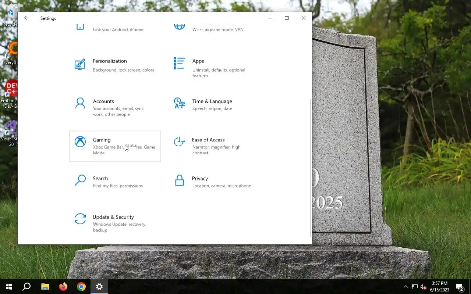Open the notification action center
Image resolution: width=471 pixels, height=294 pixels.
(460, 287)
